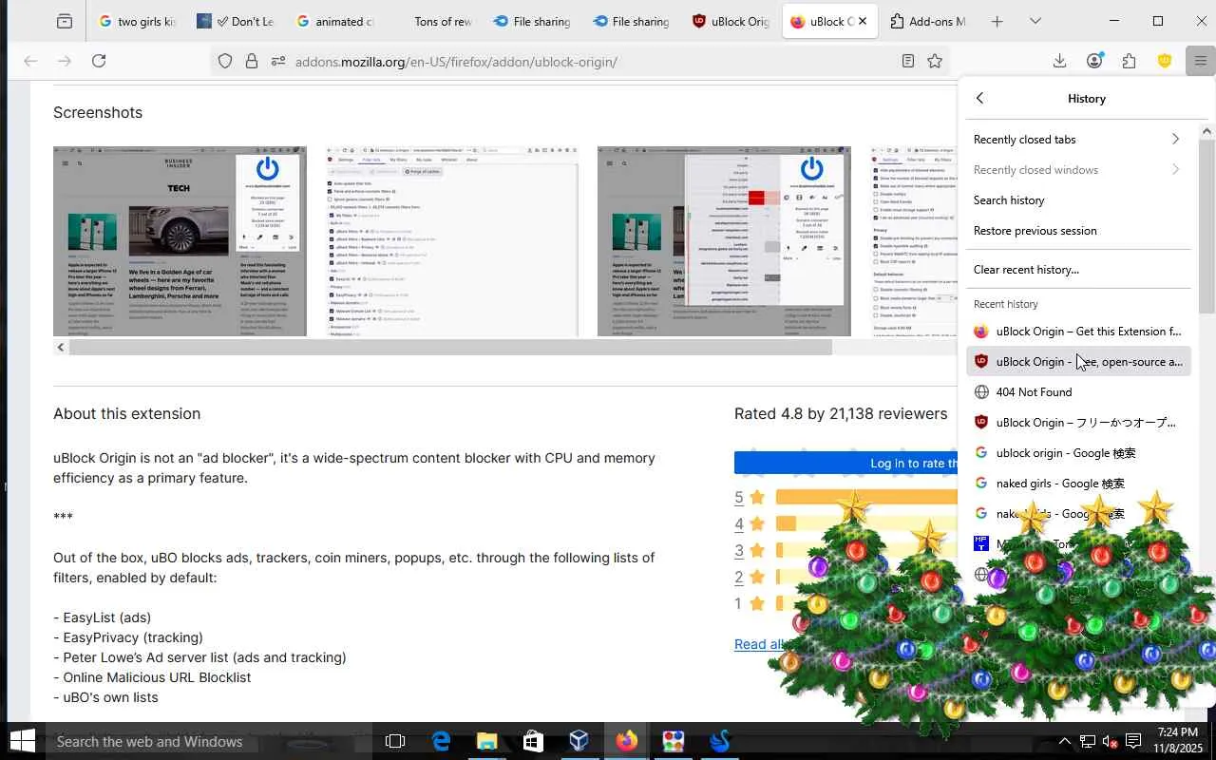
Task: Click the "Log in to rate" button
Action: tap(845, 463)
